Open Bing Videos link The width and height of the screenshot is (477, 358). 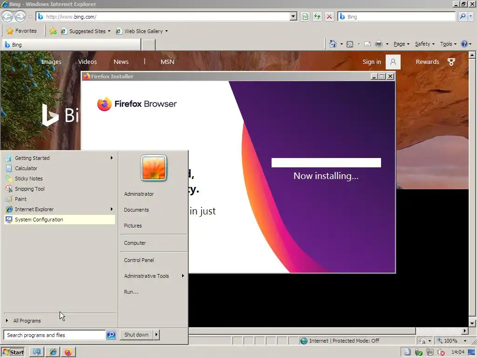87,62
